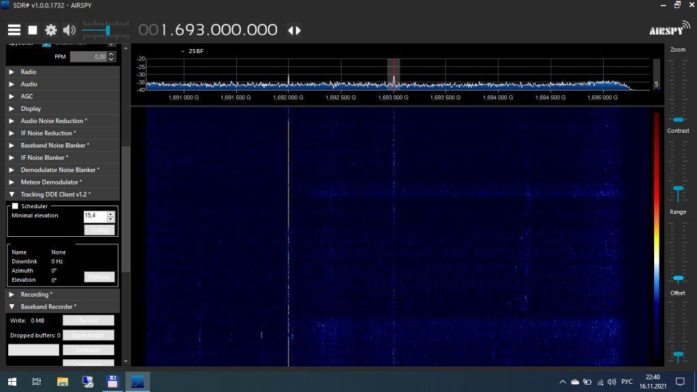
Task: Increase Minimal elevation with up arrow
Action: [x=111, y=213]
